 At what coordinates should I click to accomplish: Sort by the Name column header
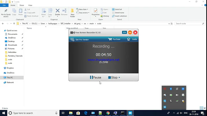[29, 28]
